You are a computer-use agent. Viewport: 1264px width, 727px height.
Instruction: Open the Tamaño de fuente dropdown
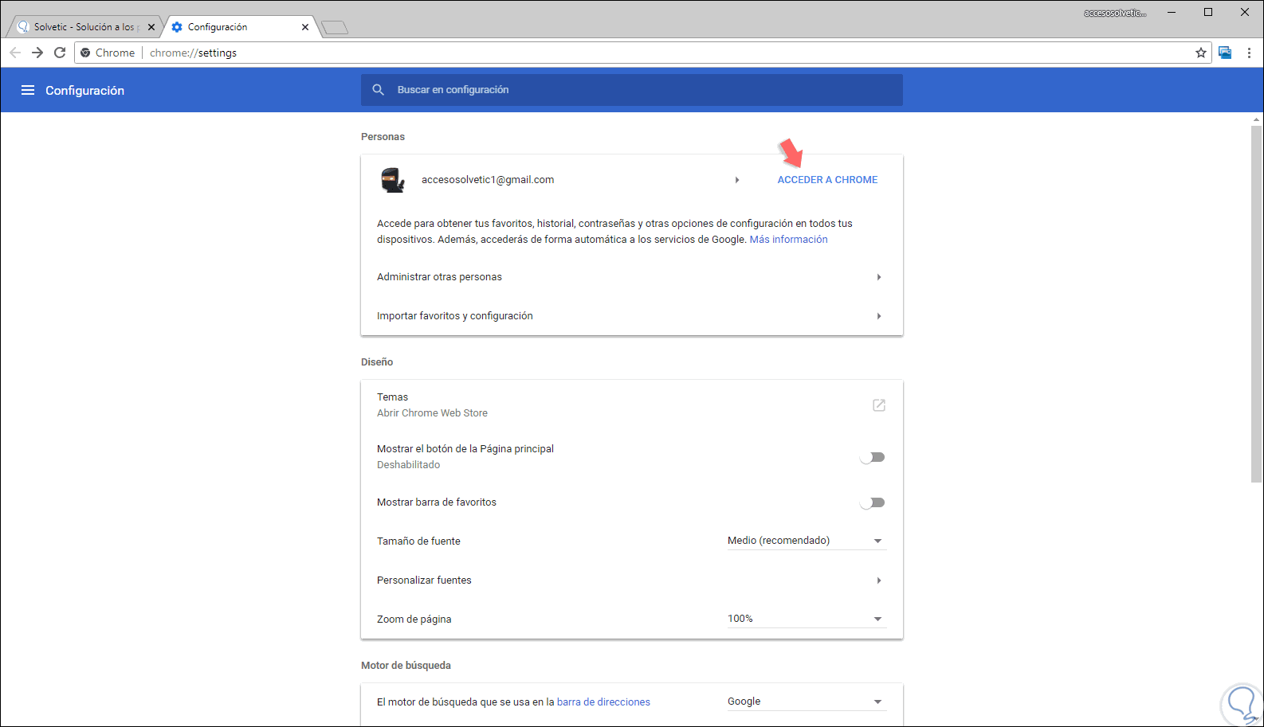click(807, 541)
